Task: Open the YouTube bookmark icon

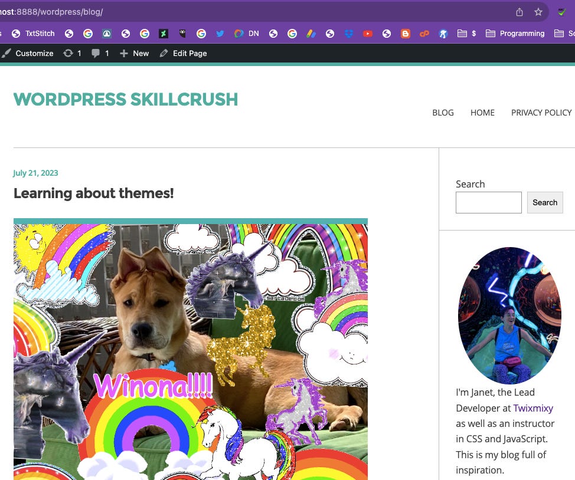Action: point(367,34)
